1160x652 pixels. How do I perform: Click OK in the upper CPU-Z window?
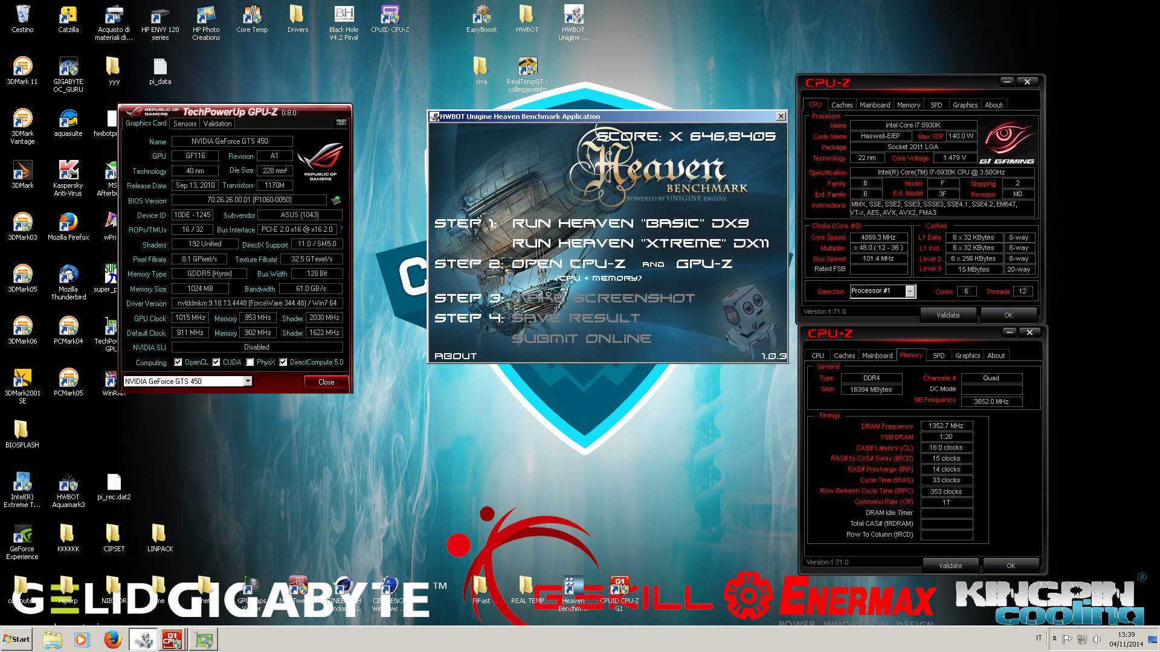tap(1008, 315)
